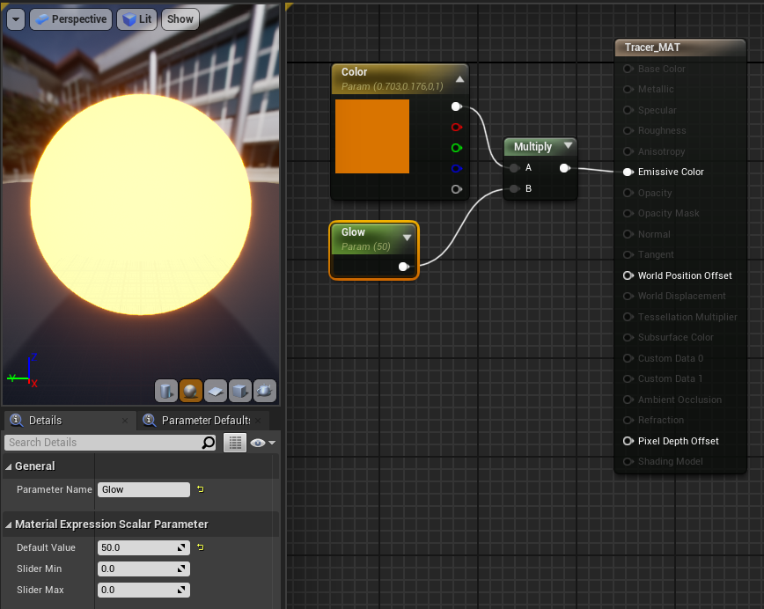Use the teapot custom preview mesh icon
This screenshot has height=609, width=764.
pos(264,390)
